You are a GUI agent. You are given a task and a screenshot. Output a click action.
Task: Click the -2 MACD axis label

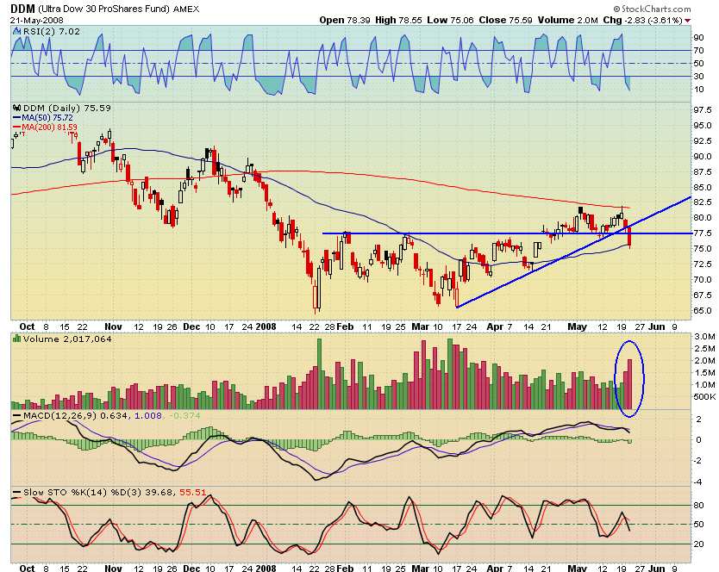(698, 461)
